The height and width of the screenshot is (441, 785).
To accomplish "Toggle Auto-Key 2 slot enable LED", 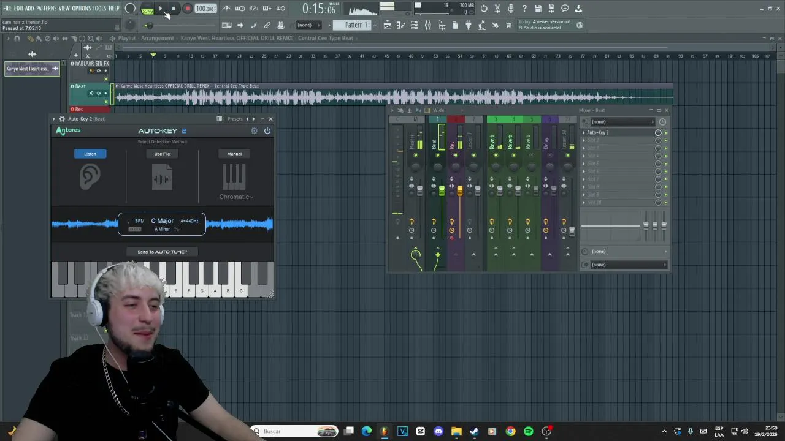I will [x=666, y=133].
